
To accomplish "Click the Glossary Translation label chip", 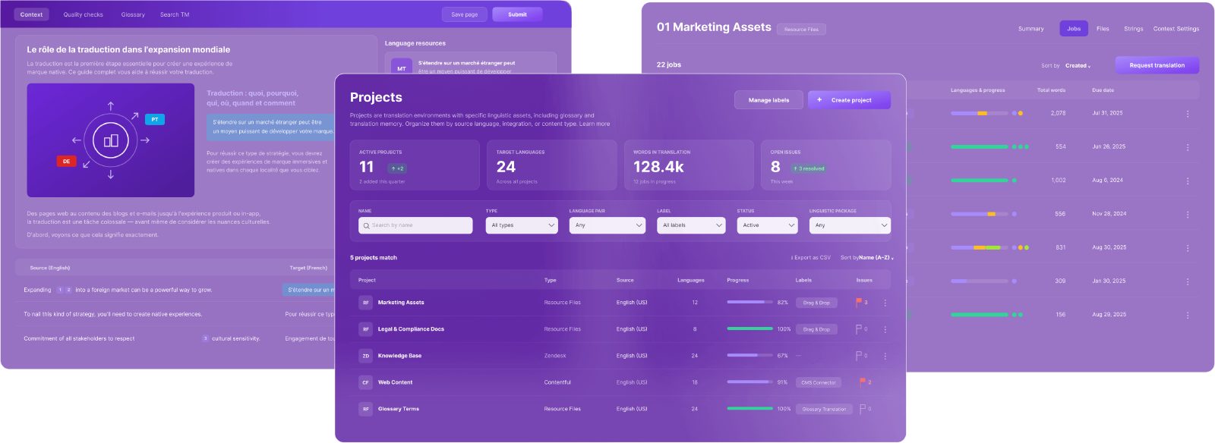I will [x=824, y=409].
